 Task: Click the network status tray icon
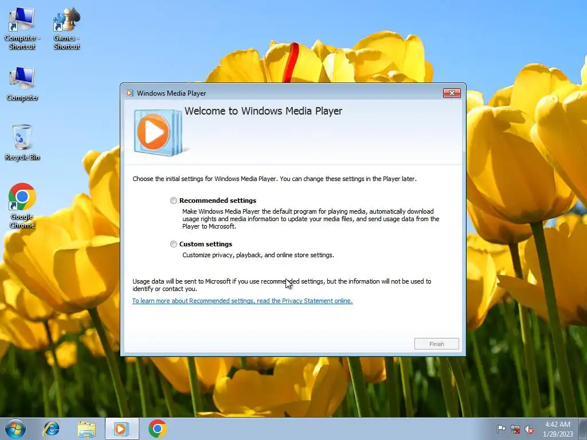pos(515,429)
